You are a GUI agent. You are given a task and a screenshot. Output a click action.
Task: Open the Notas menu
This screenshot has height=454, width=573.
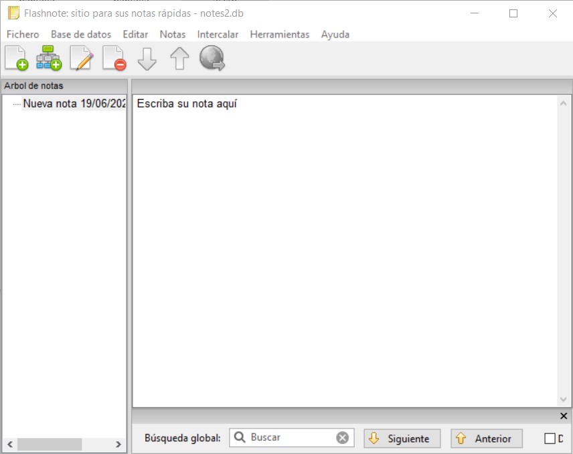(x=173, y=34)
